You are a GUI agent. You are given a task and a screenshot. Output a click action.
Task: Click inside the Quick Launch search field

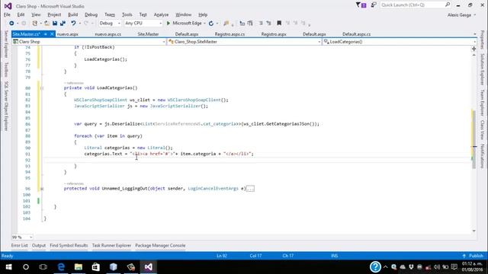tap(412, 5)
